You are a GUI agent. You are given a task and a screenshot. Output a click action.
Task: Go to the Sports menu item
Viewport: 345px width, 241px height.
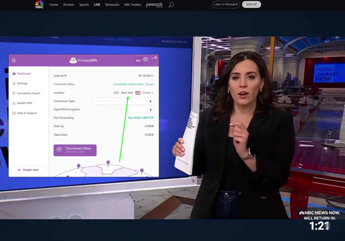pyautogui.click(x=84, y=5)
